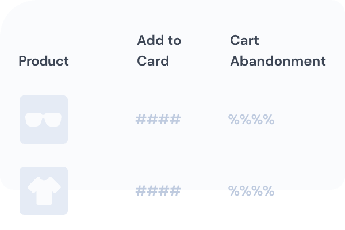
Task: Click the word Card in the header
Action: click(x=153, y=61)
